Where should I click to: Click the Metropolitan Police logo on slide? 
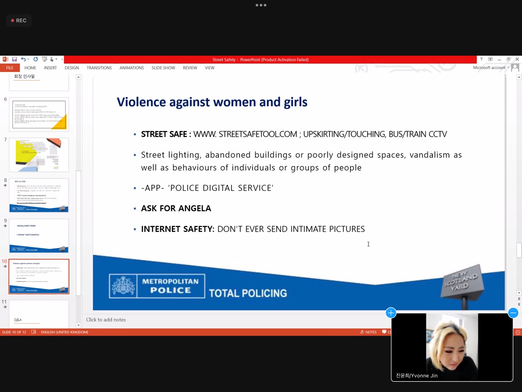tap(157, 286)
